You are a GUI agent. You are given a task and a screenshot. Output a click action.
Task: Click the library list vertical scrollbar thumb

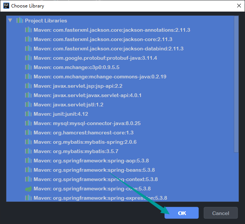click(236, 84)
